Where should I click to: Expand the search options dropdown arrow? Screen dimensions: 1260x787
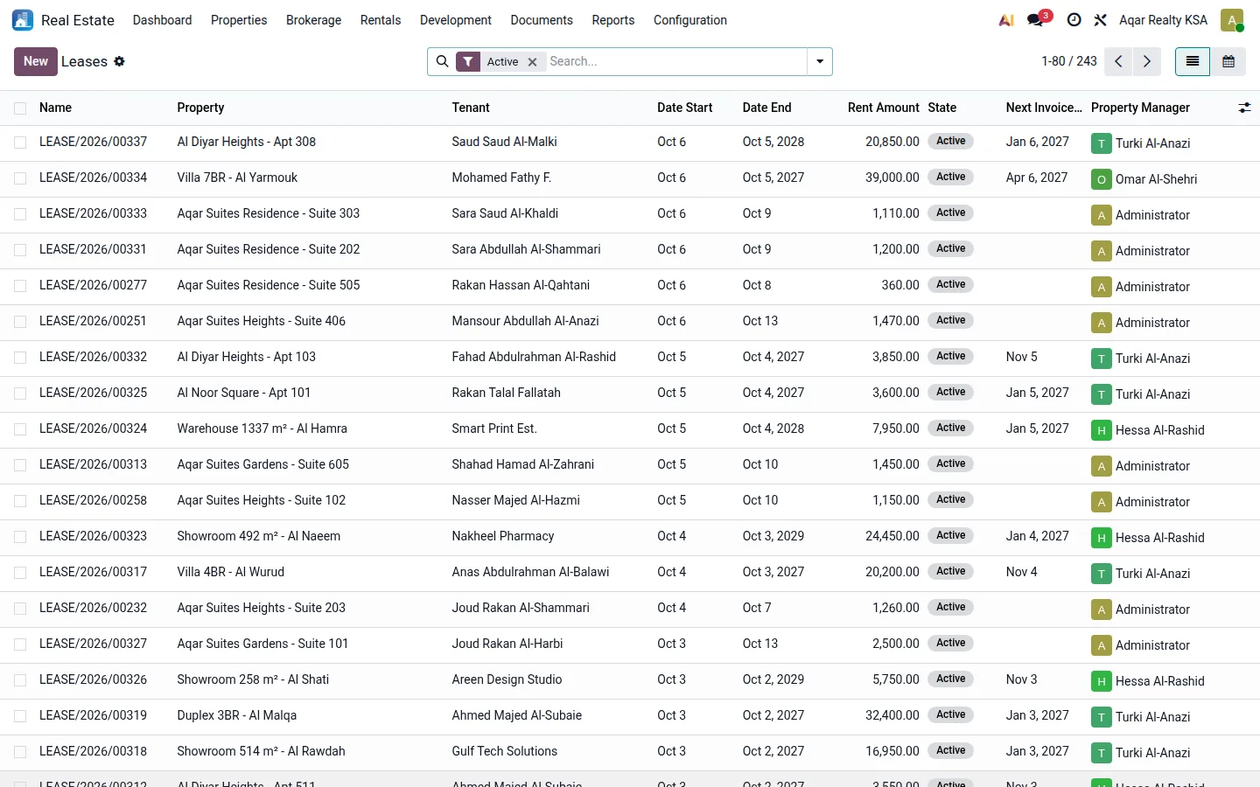coord(820,61)
